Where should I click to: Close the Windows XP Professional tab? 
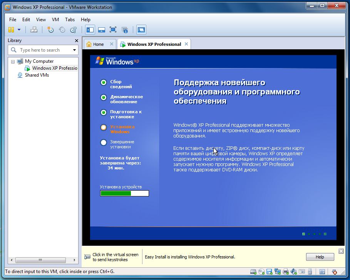[x=186, y=44]
